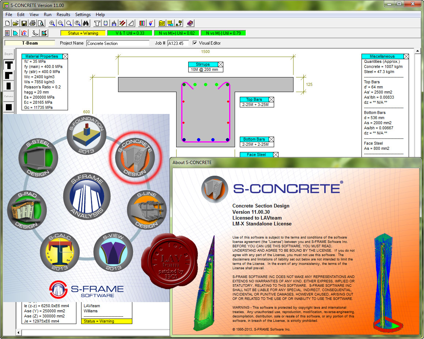Zoom out with the minus magnifier

(x=61, y=23)
